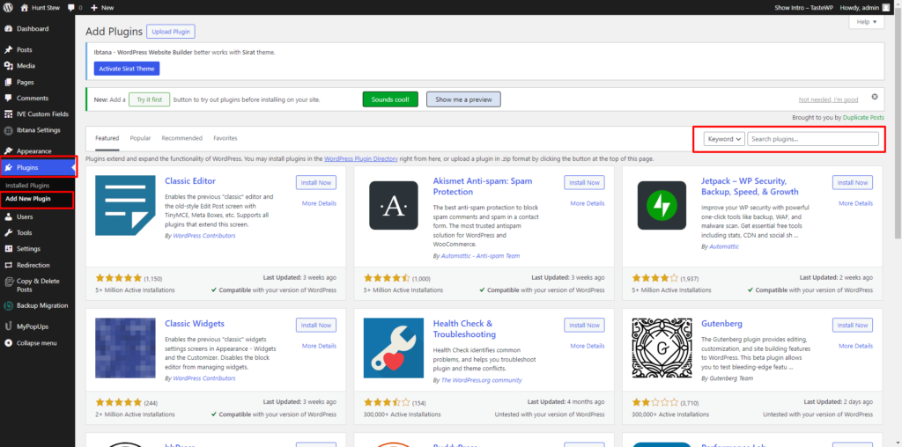Collapse the admin sidebar menu

coord(37,343)
